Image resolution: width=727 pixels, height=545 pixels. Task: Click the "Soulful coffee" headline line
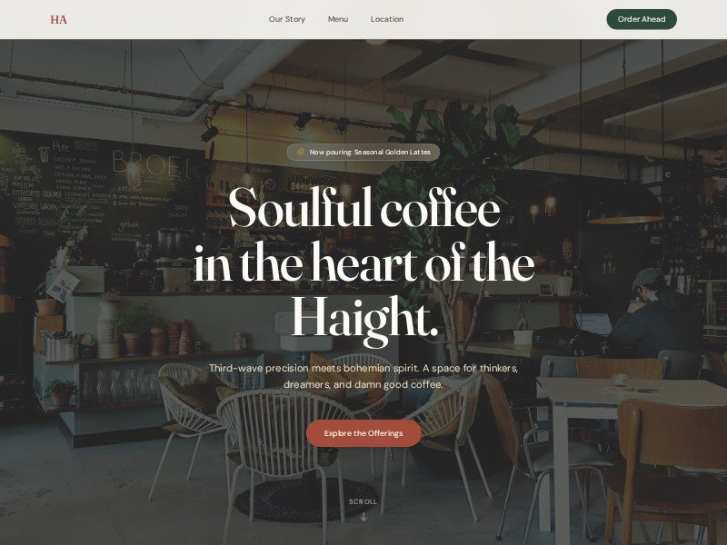(364, 208)
